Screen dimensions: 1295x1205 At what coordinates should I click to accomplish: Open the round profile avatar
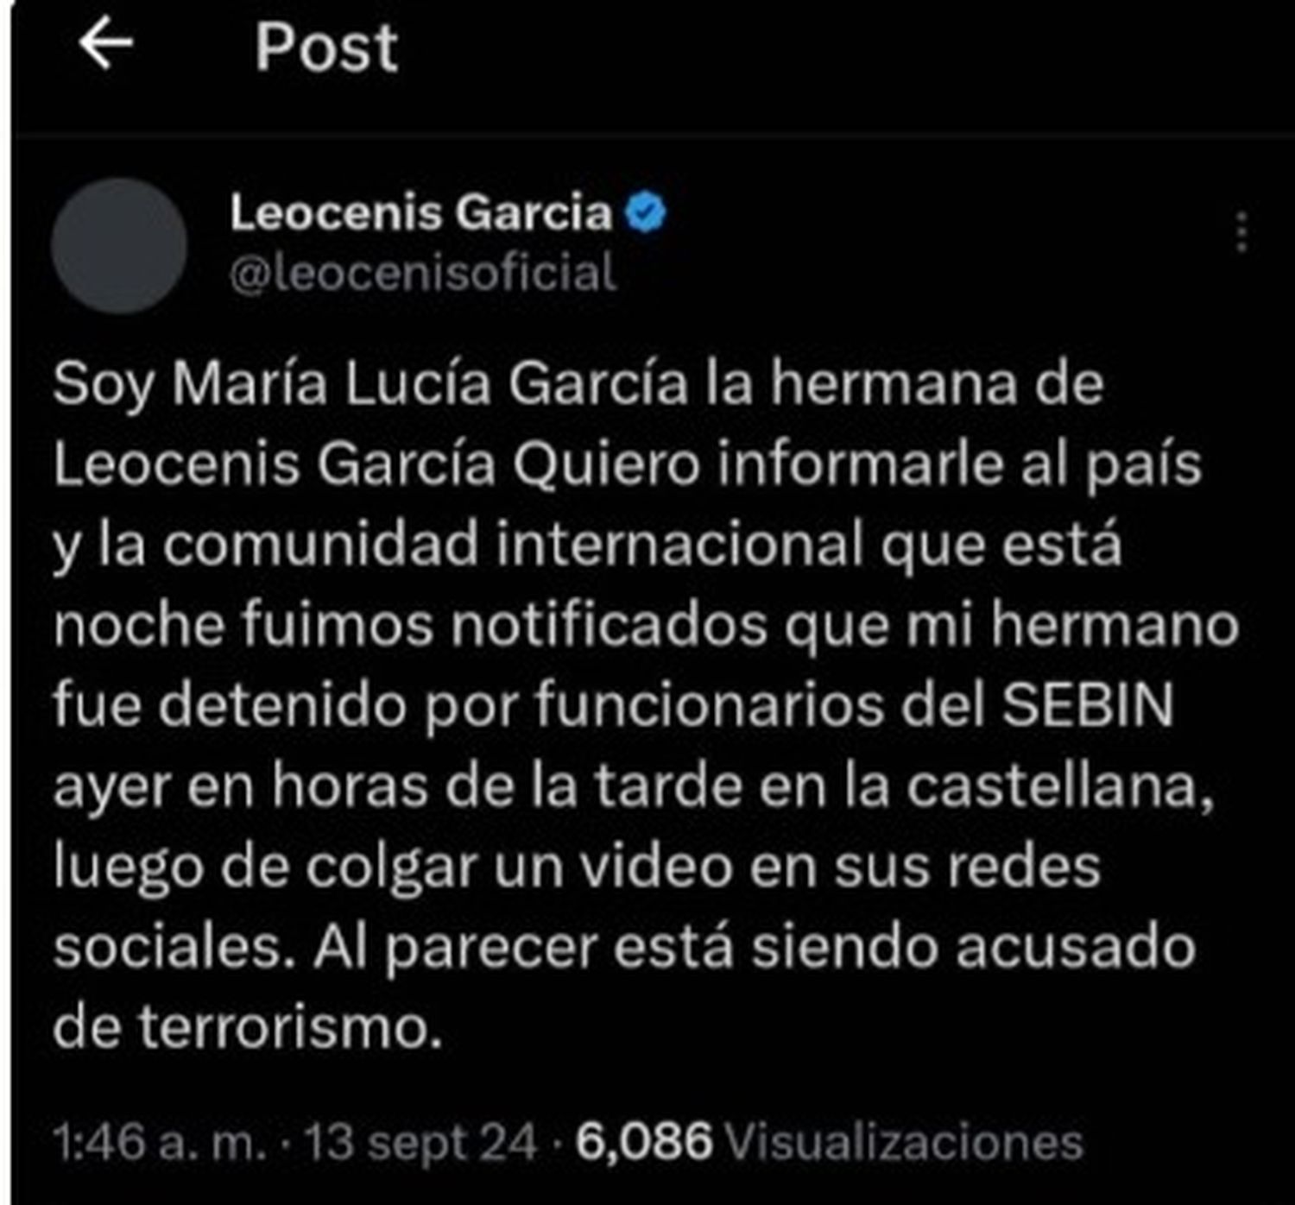coord(119,245)
